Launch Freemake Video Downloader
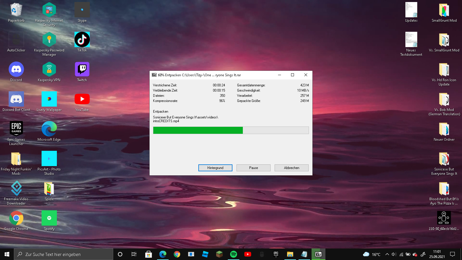 coord(16,188)
